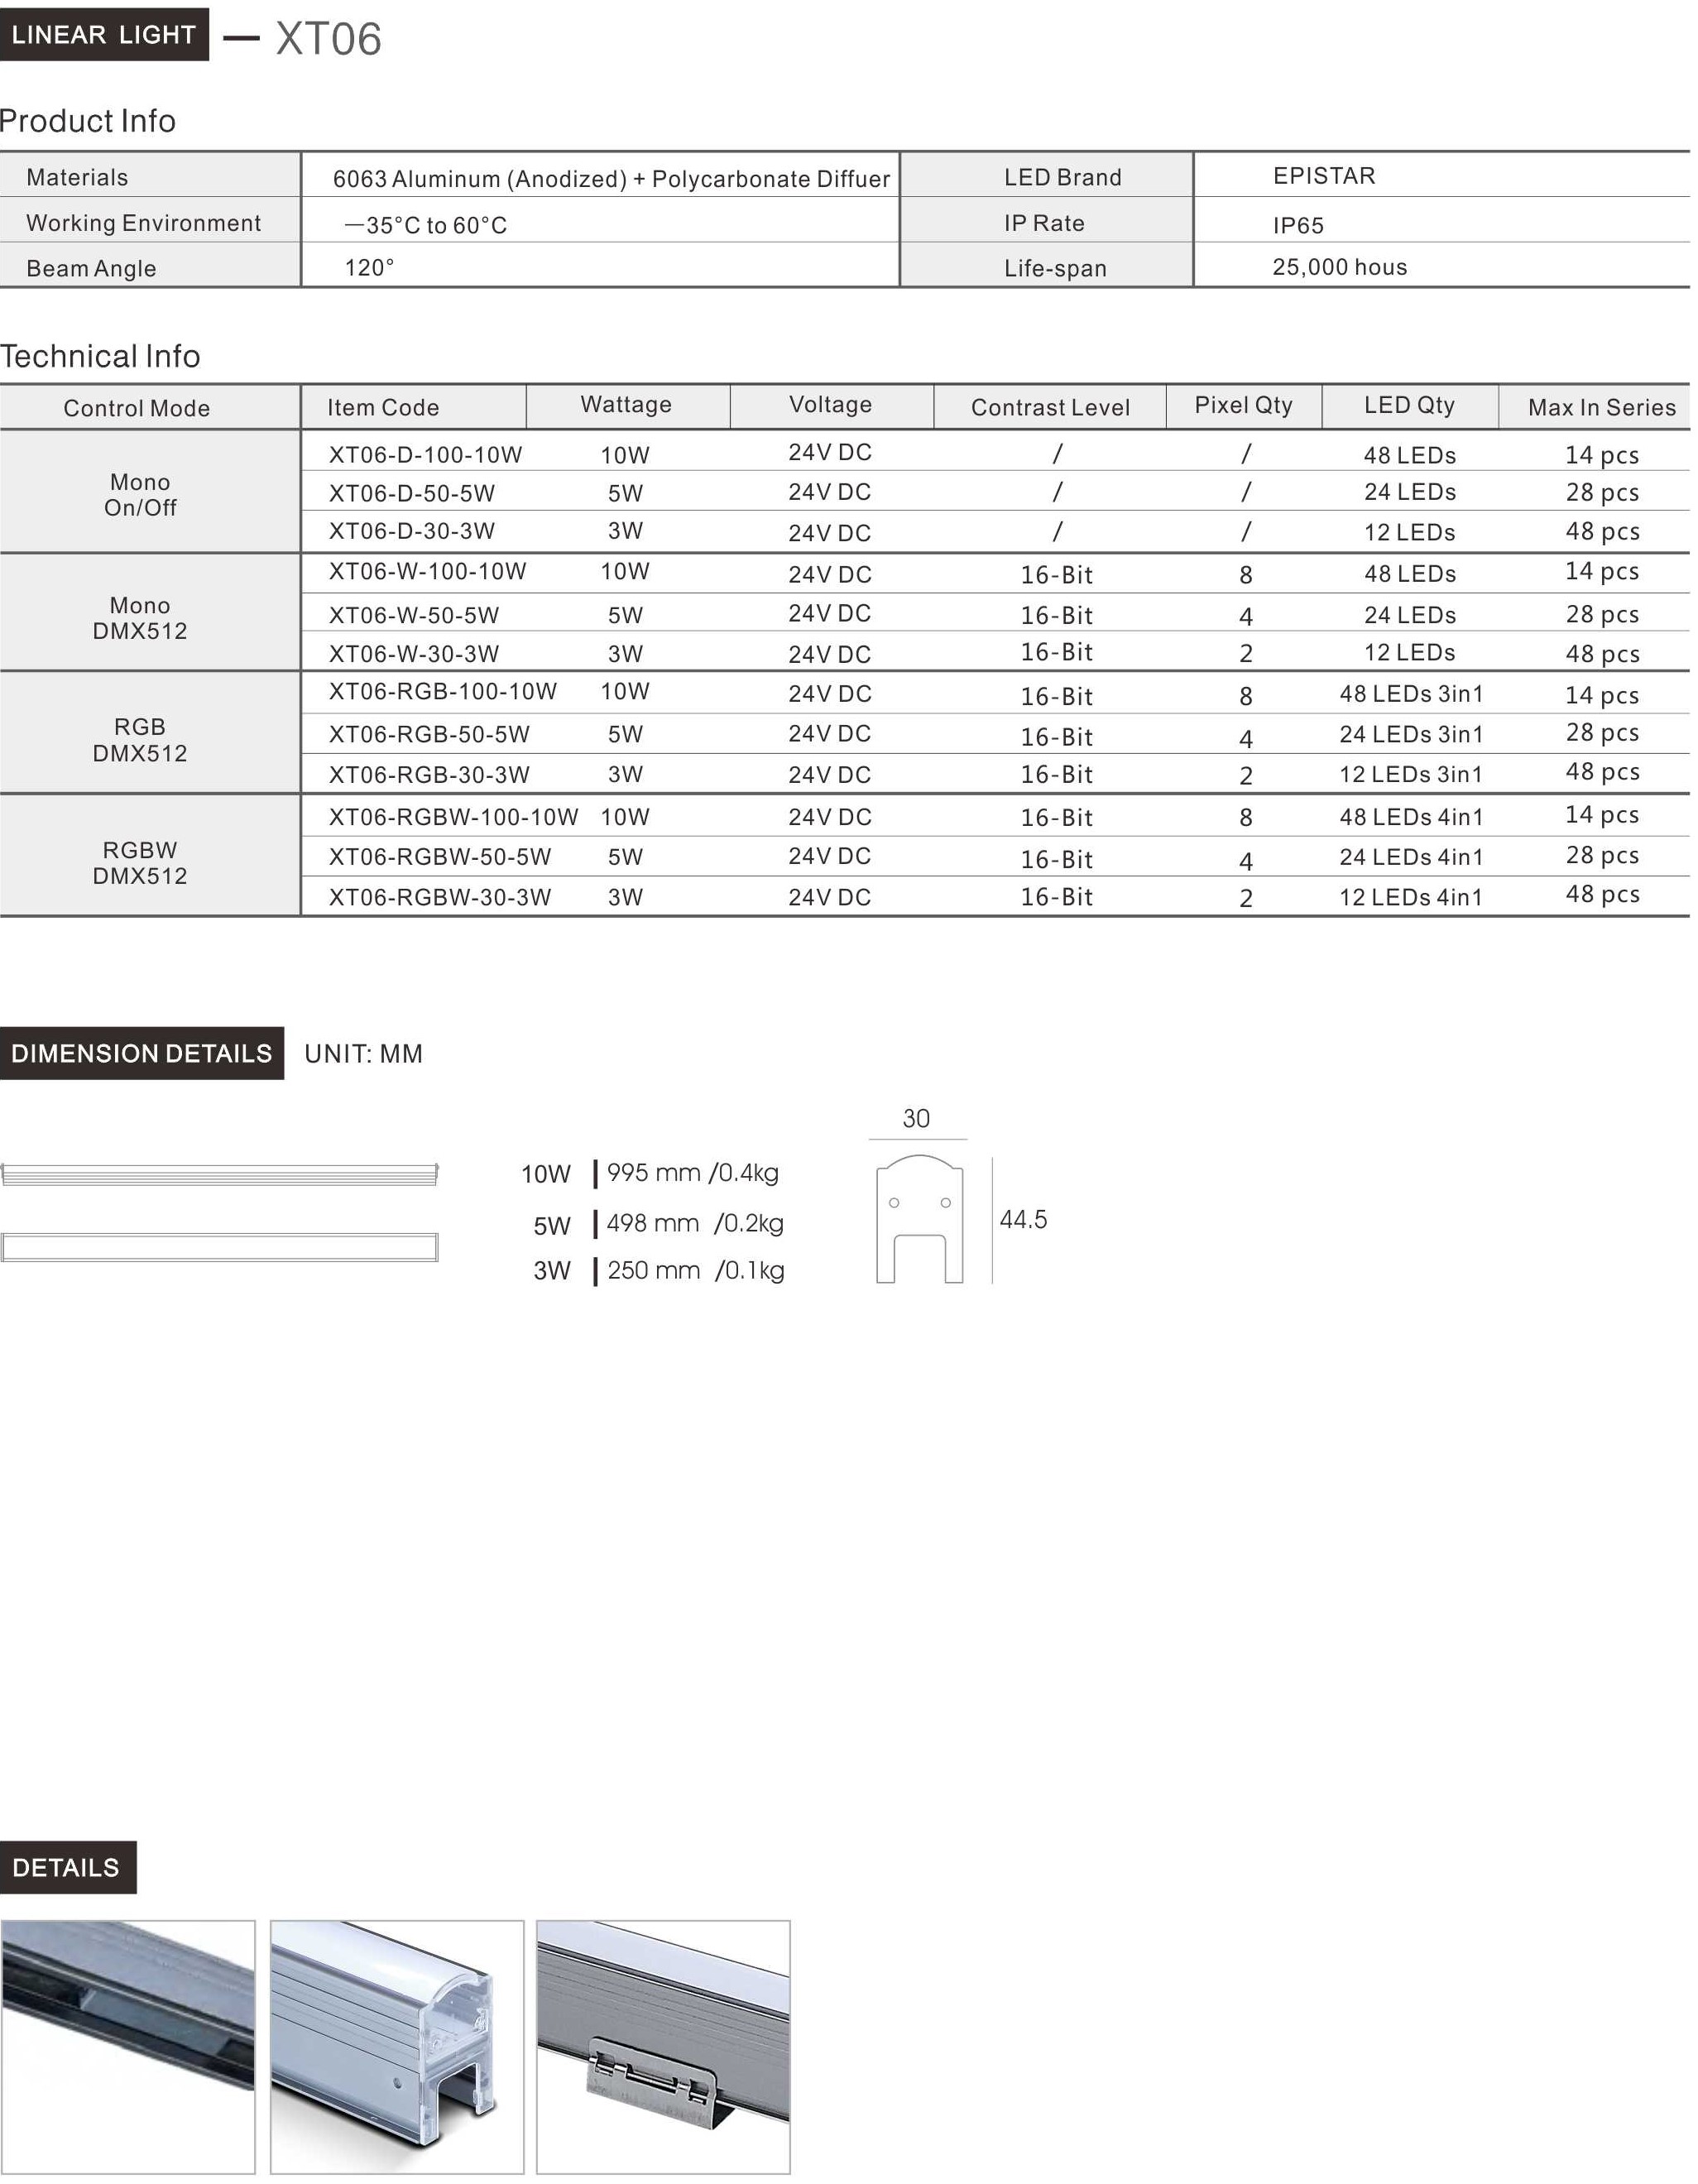
Task: Click item code XT06-W-100-10W
Action: point(427,572)
